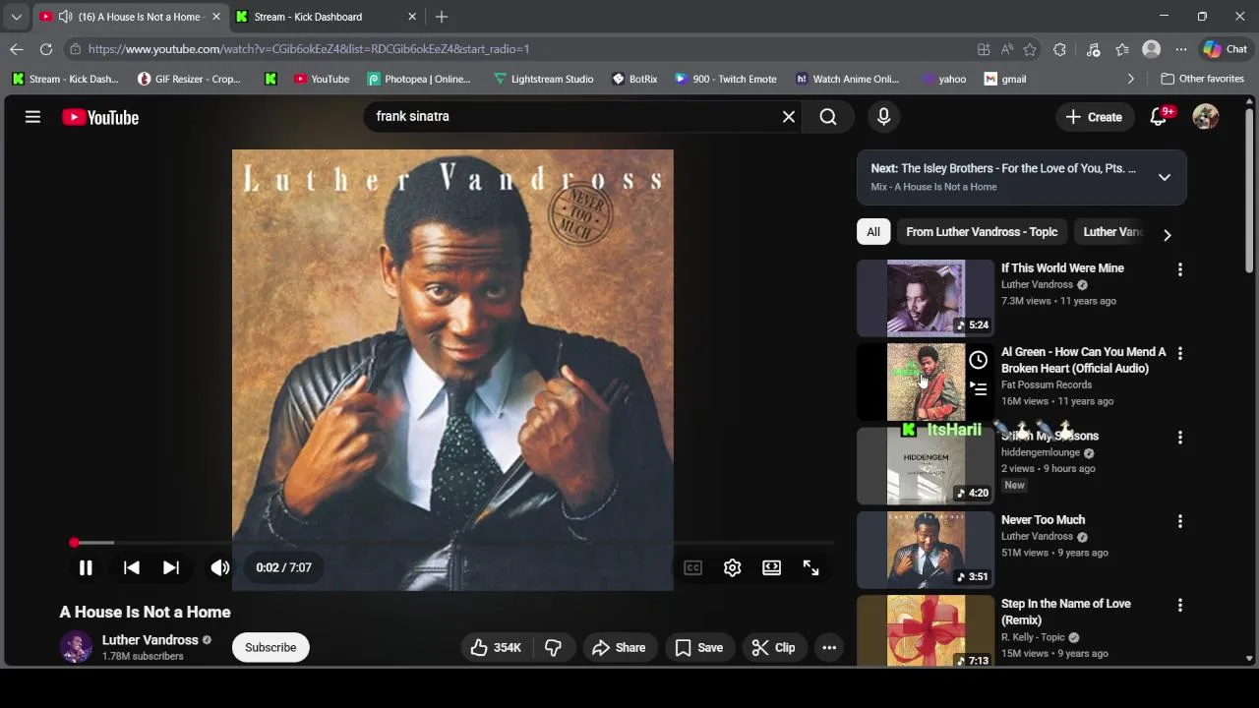This screenshot has width=1259, height=708.
Task: Go to YouTube home via logo
Action: pos(100,117)
